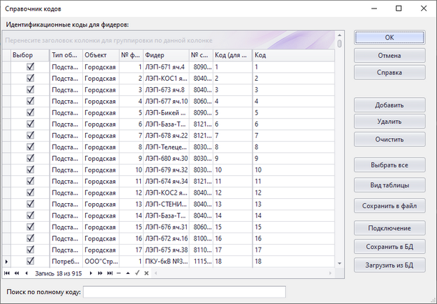Step back to the previous record

coord(26,273)
